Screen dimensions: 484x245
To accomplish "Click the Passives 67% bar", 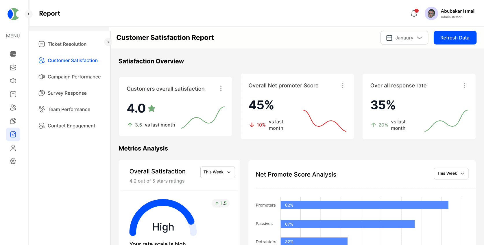I will [348, 224].
